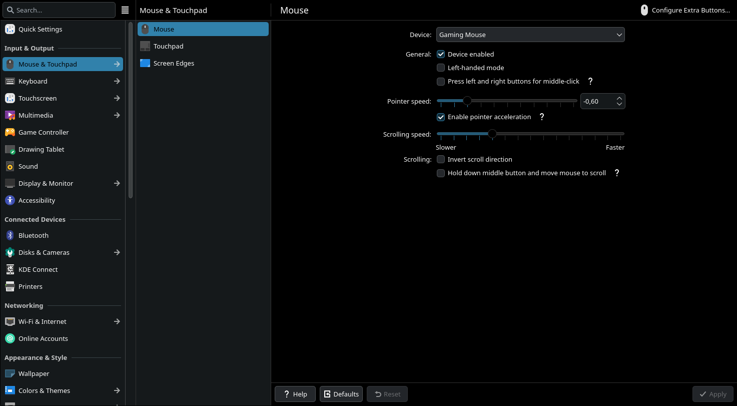Click the Online Accounts icon
737x406 pixels.
[10, 338]
